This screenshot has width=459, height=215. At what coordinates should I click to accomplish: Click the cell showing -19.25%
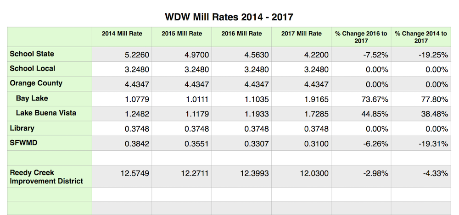(x=421, y=55)
